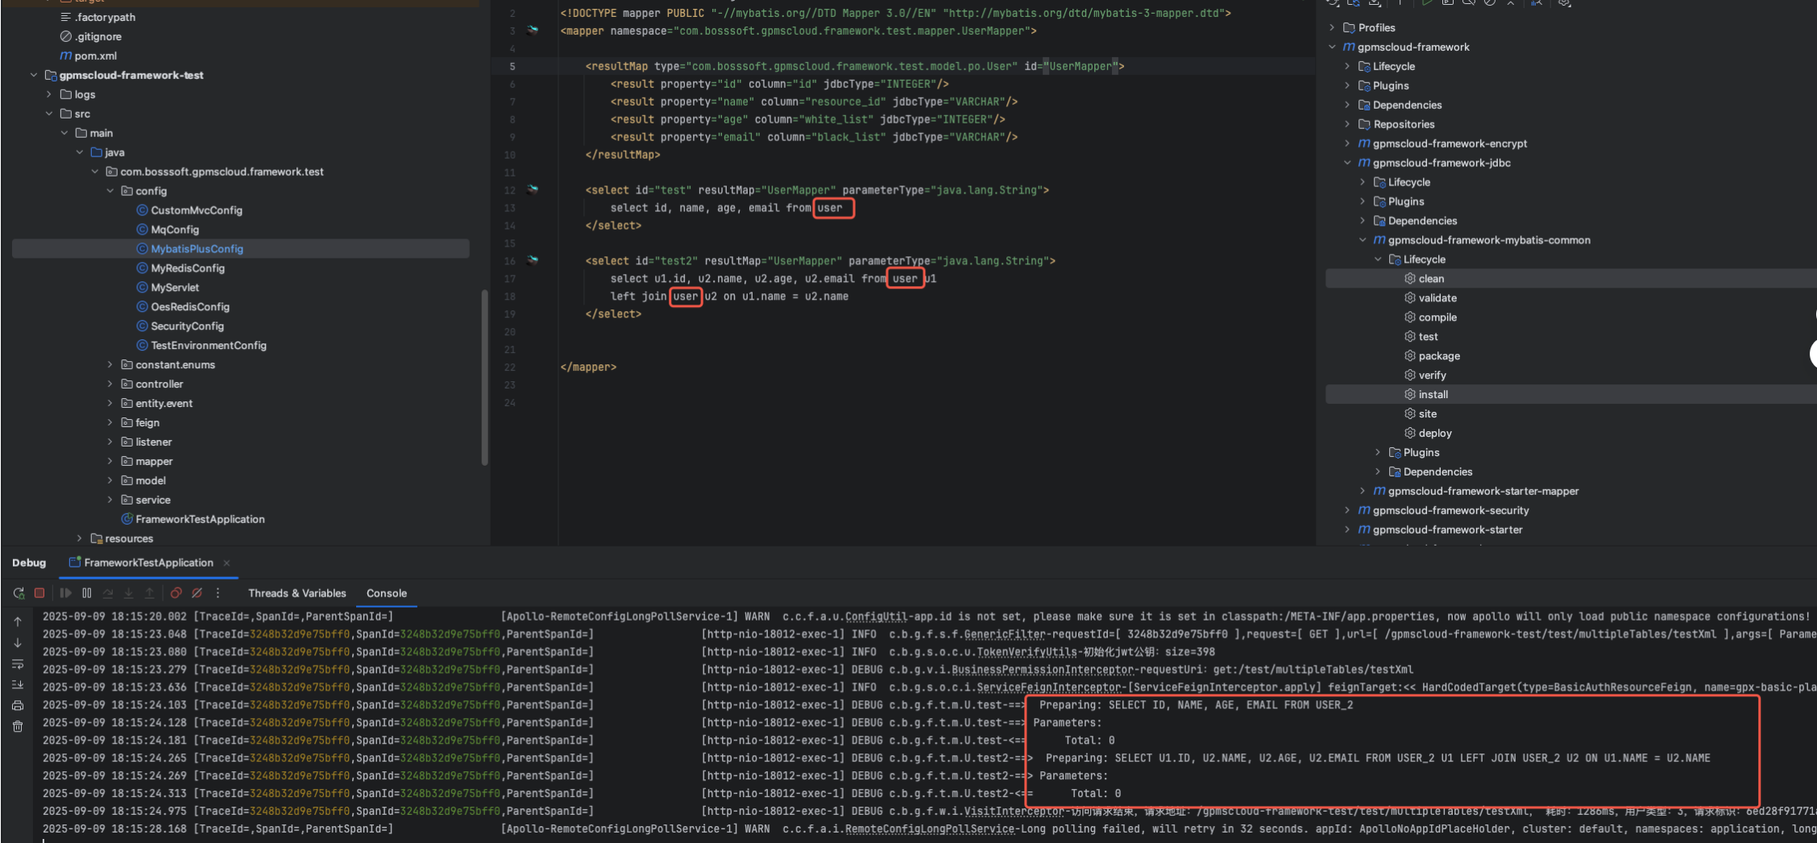The image size is (1817, 843).
Task: Collapse Lifecycle under gpmscloud-framework-mybatis-common
Action: point(1378,260)
